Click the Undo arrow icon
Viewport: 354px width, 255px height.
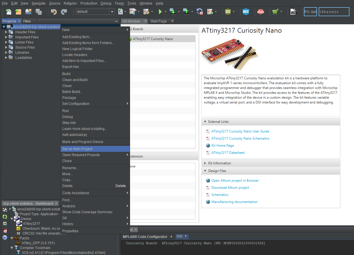(x=54, y=12)
